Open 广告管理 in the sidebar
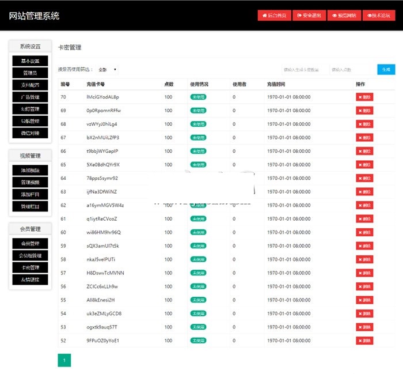Screen dimensions: 403x374 30,97
